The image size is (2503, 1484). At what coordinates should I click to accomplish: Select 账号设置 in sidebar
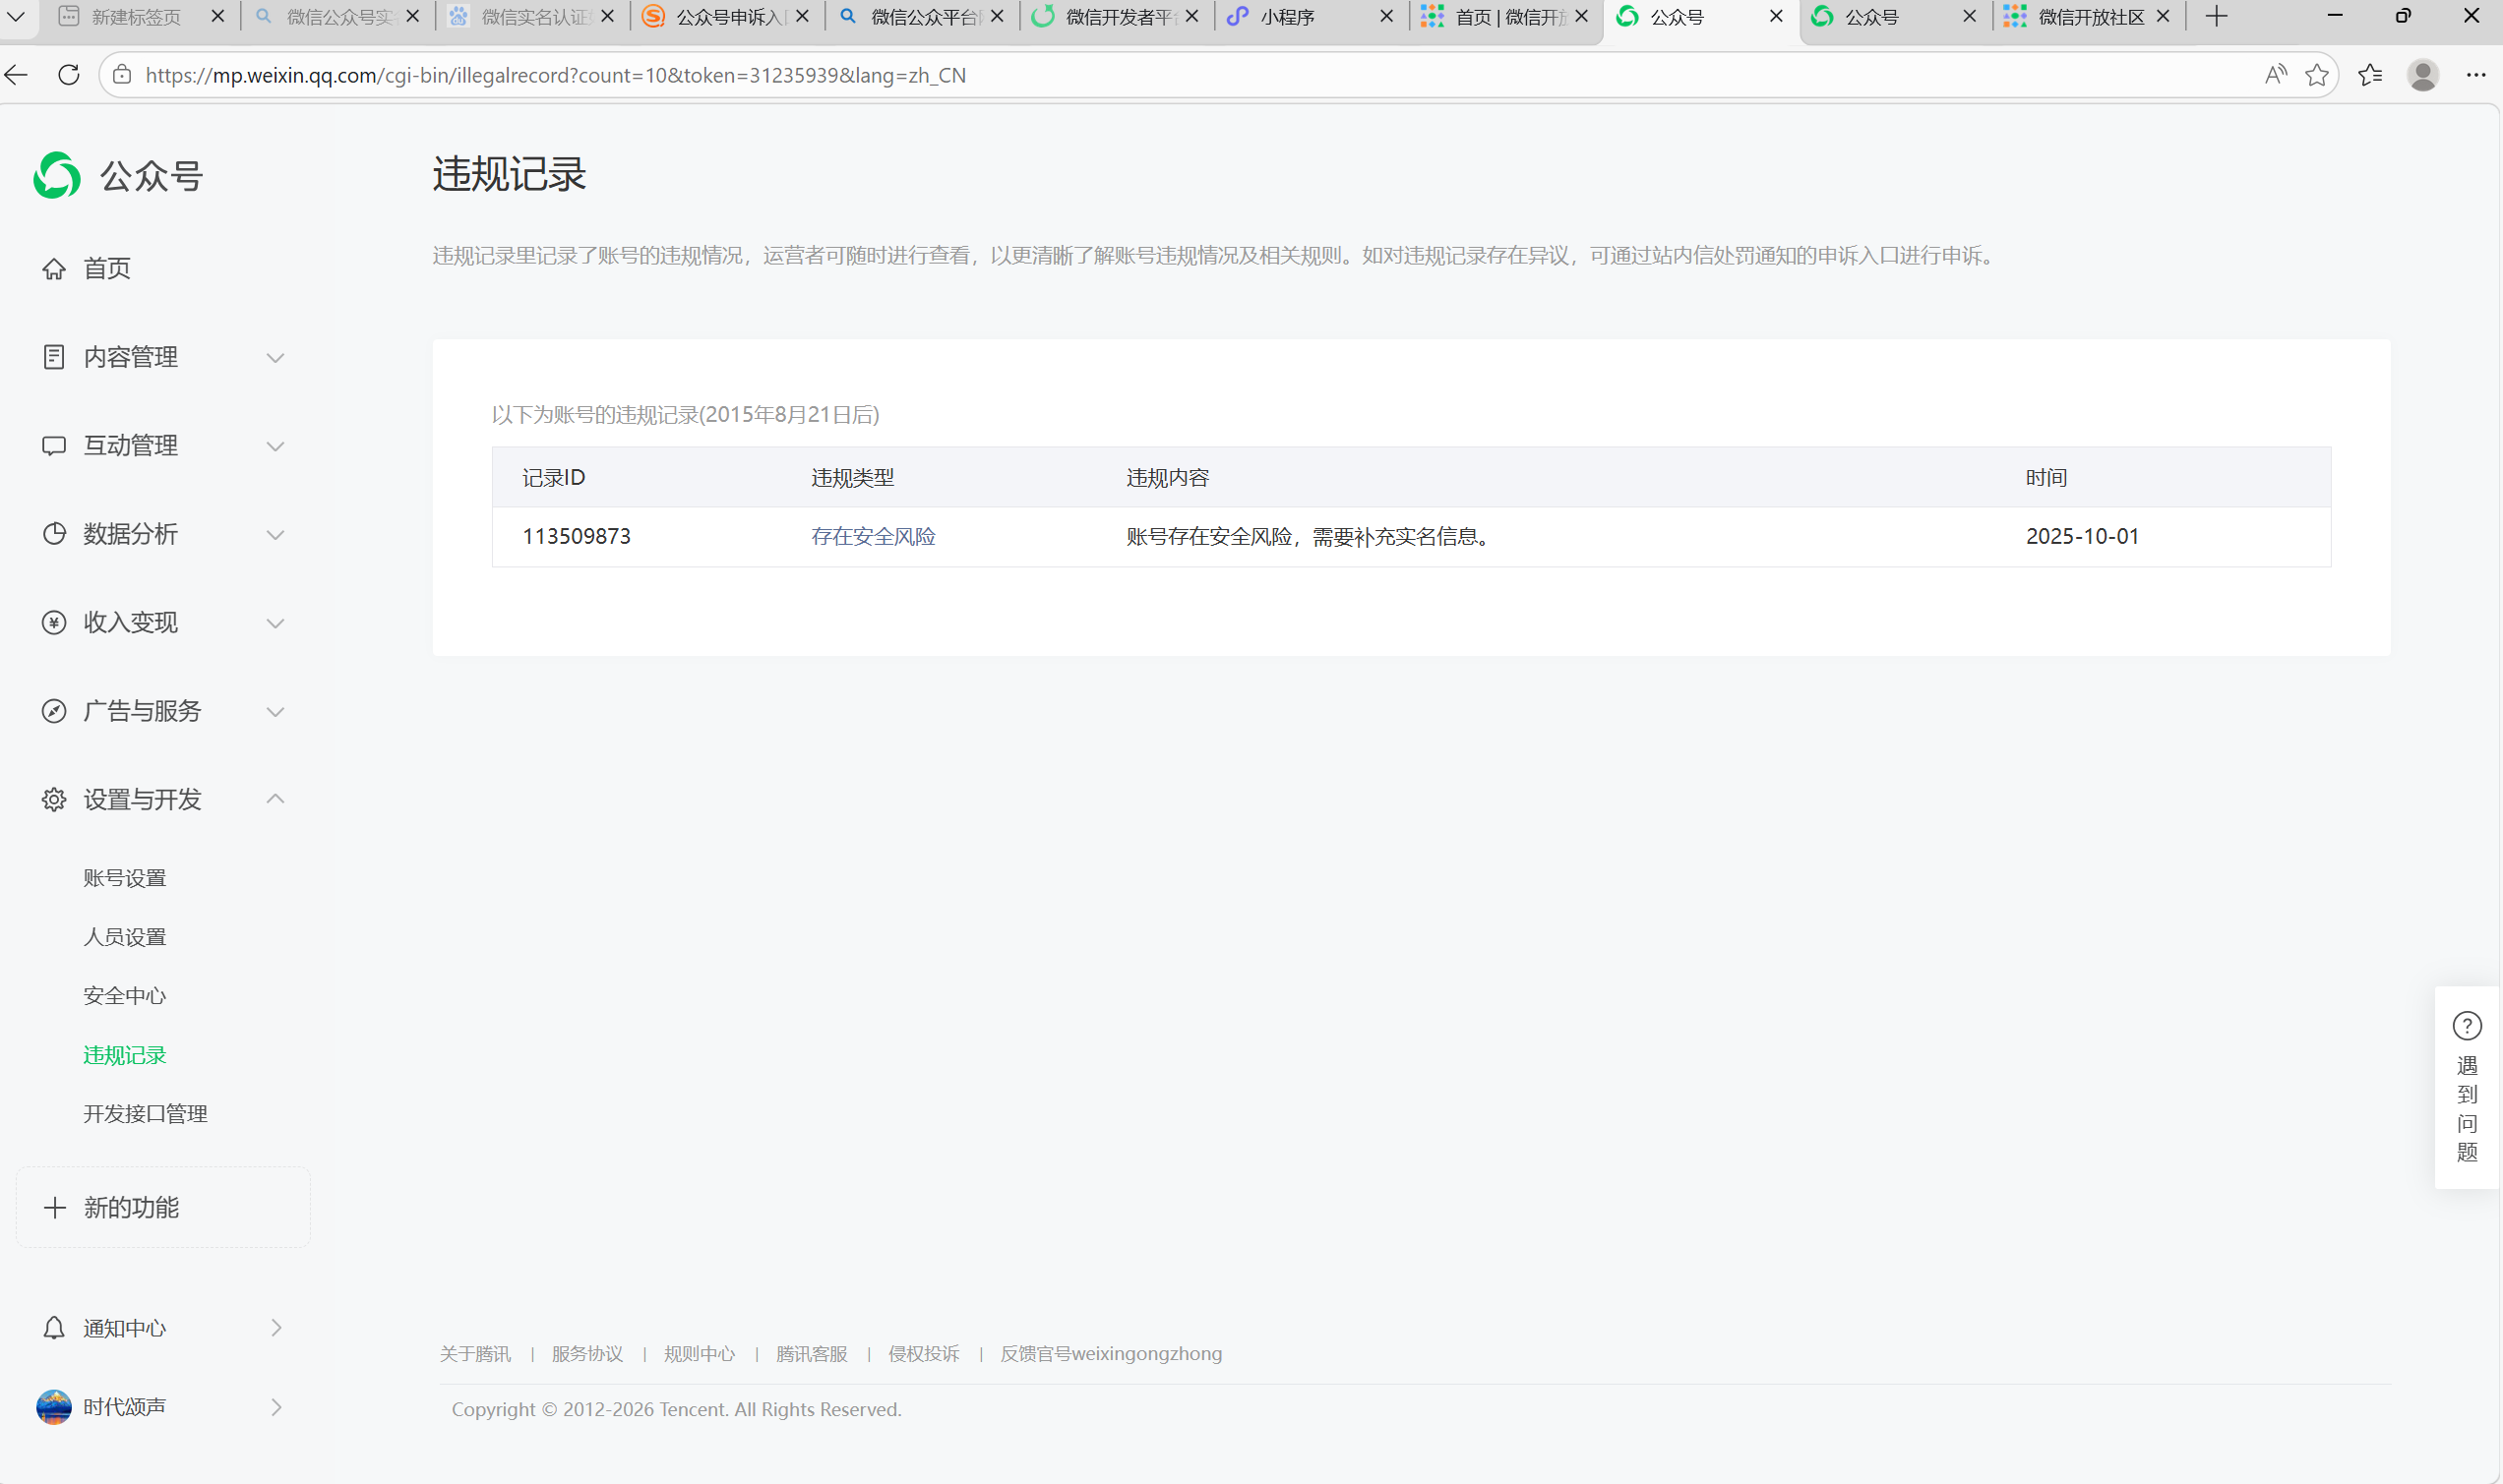coord(125,878)
